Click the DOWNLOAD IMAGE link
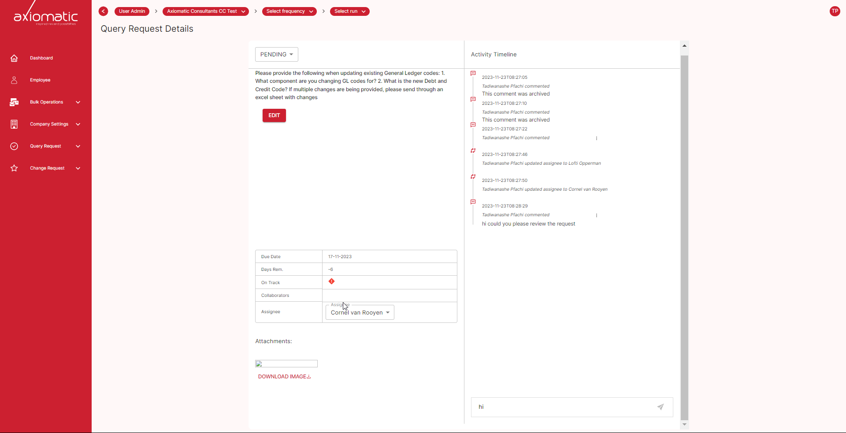The height and width of the screenshot is (433, 846). (284, 377)
